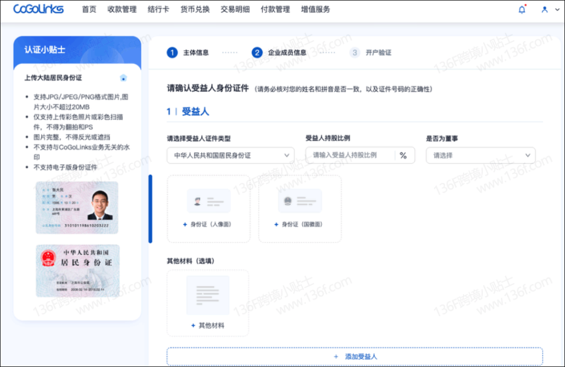Image resolution: width=565 pixels, height=367 pixels.
Task: Click the 受益人持股比例 input field
Action: [351, 156]
